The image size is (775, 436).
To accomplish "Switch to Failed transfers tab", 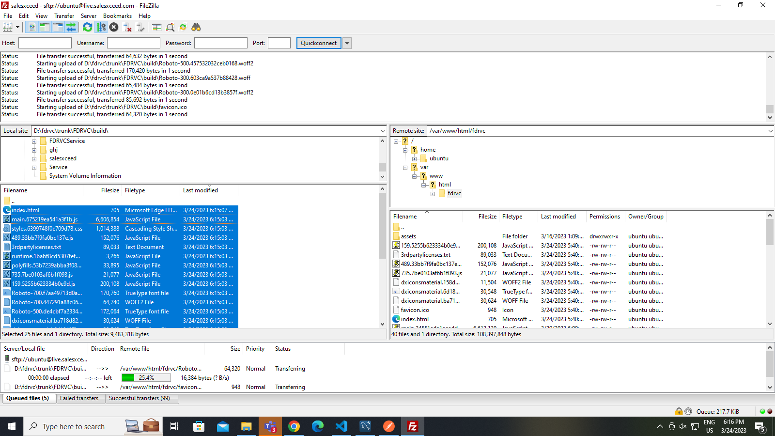I will point(79,398).
